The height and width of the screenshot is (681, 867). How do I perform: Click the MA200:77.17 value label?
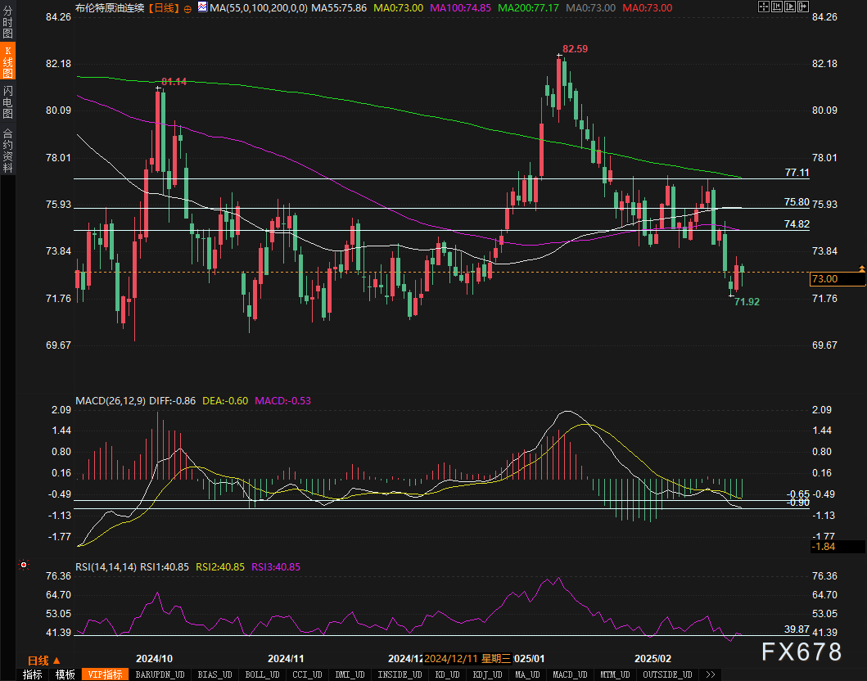(529, 7)
